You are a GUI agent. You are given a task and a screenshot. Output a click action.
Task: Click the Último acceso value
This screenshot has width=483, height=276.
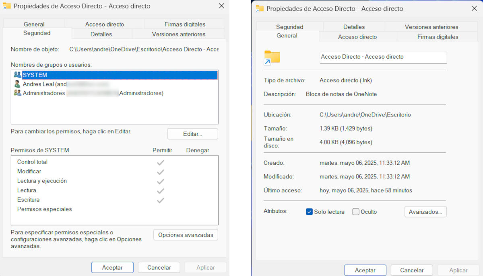(366, 190)
